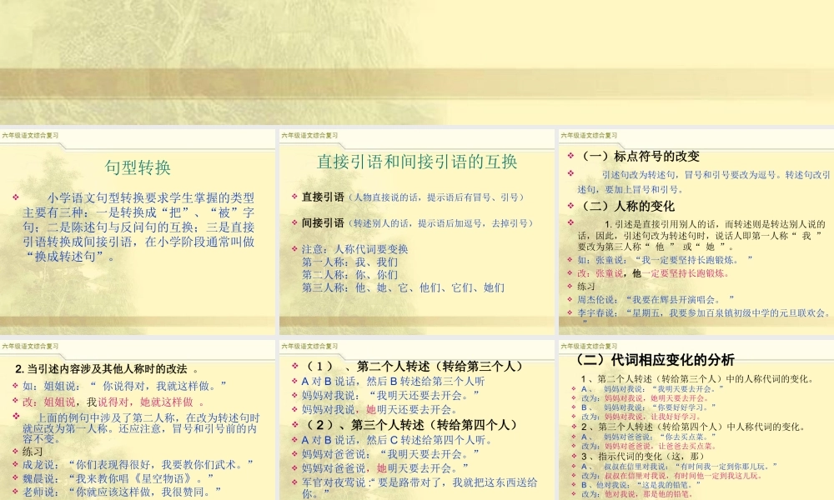Click the line 老师说：“你就应该这样做，我很赞同。”

[121, 492]
